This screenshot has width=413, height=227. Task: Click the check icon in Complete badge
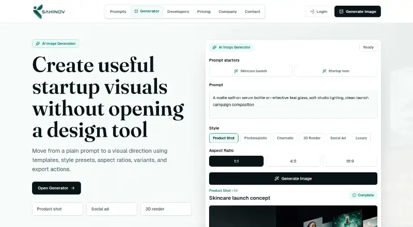tap(354, 195)
